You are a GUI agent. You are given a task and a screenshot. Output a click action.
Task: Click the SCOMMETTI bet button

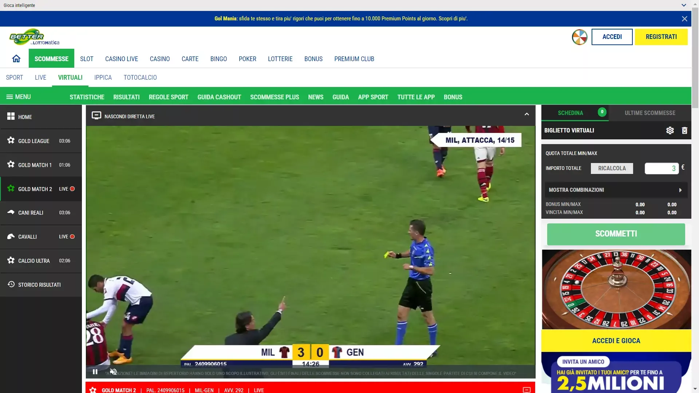(616, 234)
